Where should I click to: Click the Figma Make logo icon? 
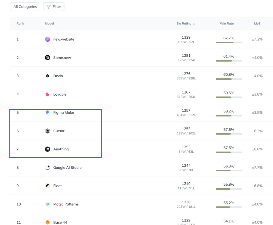(x=48, y=112)
